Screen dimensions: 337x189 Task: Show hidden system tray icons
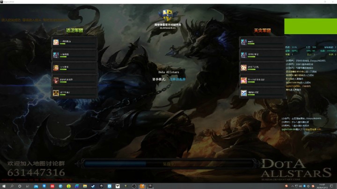[x=292, y=186]
